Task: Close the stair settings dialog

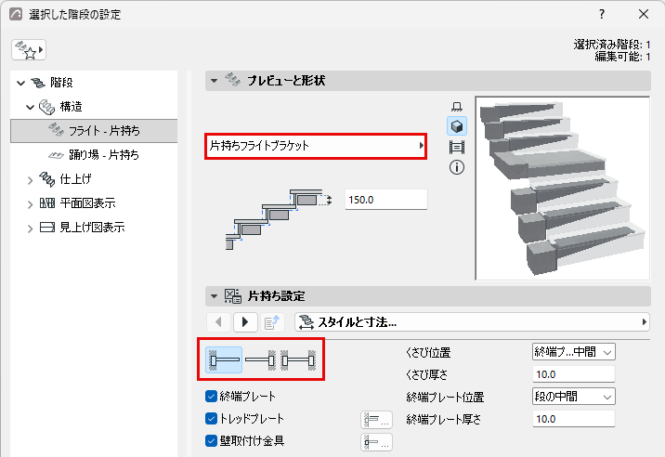Action: pos(644,14)
